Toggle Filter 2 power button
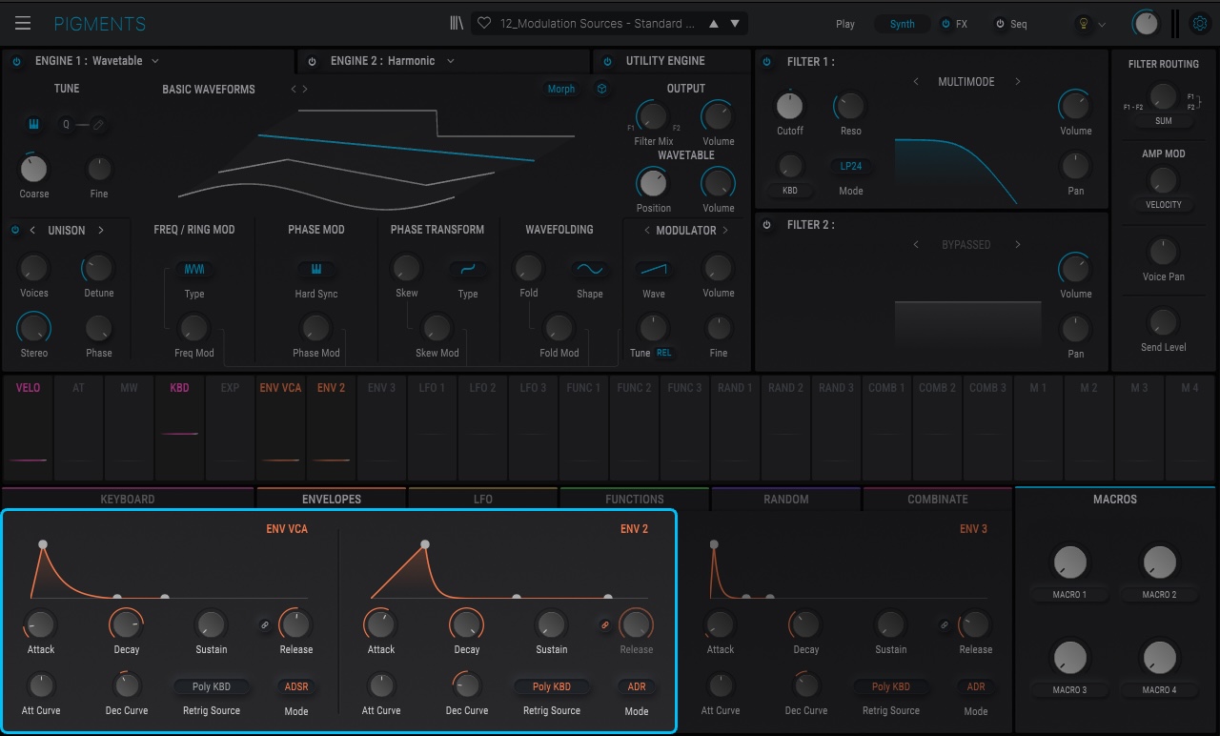The width and height of the screenshot is (1220, 736). tap(767, 225)
